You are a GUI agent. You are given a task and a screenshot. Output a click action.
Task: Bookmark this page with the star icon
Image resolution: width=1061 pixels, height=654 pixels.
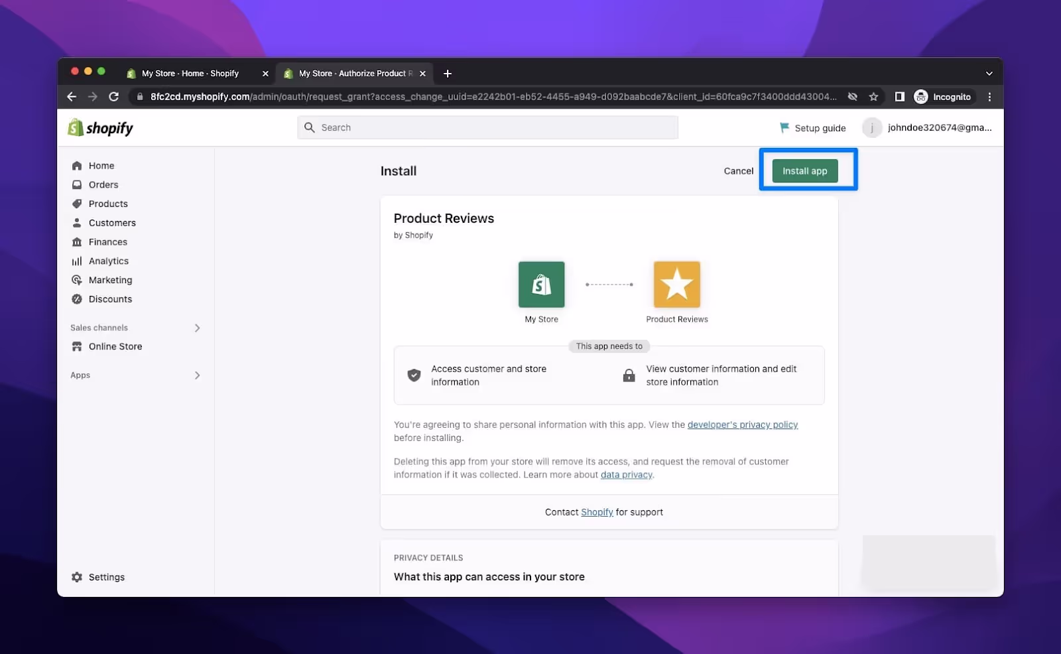pos(873,97)
